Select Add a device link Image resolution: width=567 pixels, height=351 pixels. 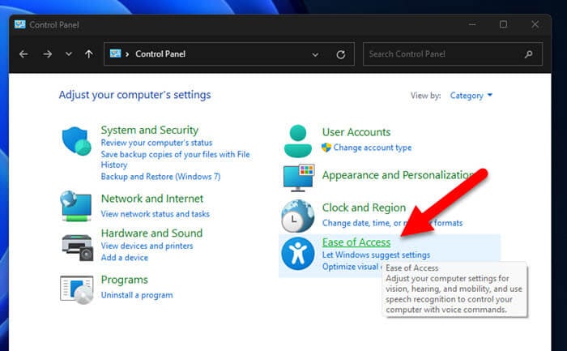pyautogui.click(x=125, y=258)
